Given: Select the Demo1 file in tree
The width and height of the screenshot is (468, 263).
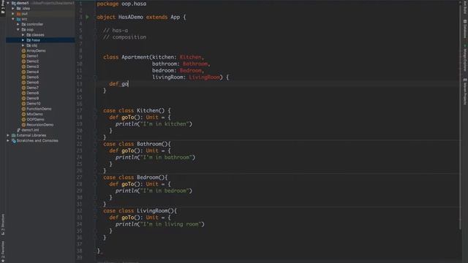Looking at the screenshot, I should (32, 56).
